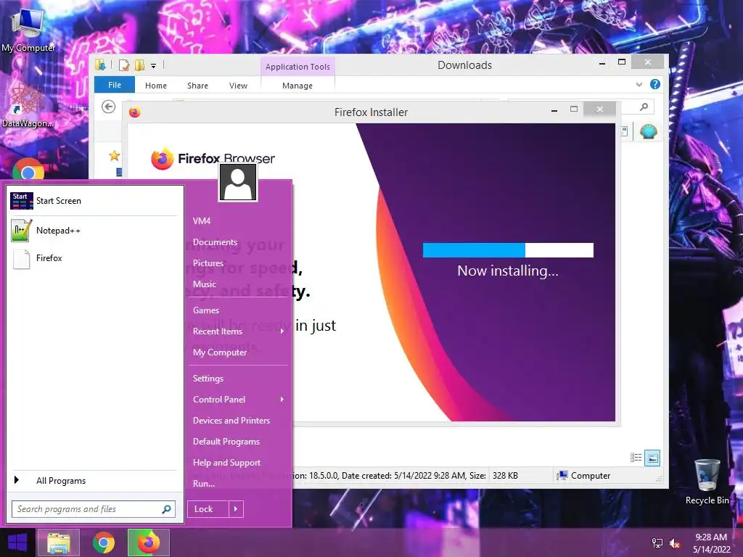This screenshot has width=743, height=557.
Task: Open the Customize Quick Access Toolbar dropdown
Action: (x=154, y=66)
